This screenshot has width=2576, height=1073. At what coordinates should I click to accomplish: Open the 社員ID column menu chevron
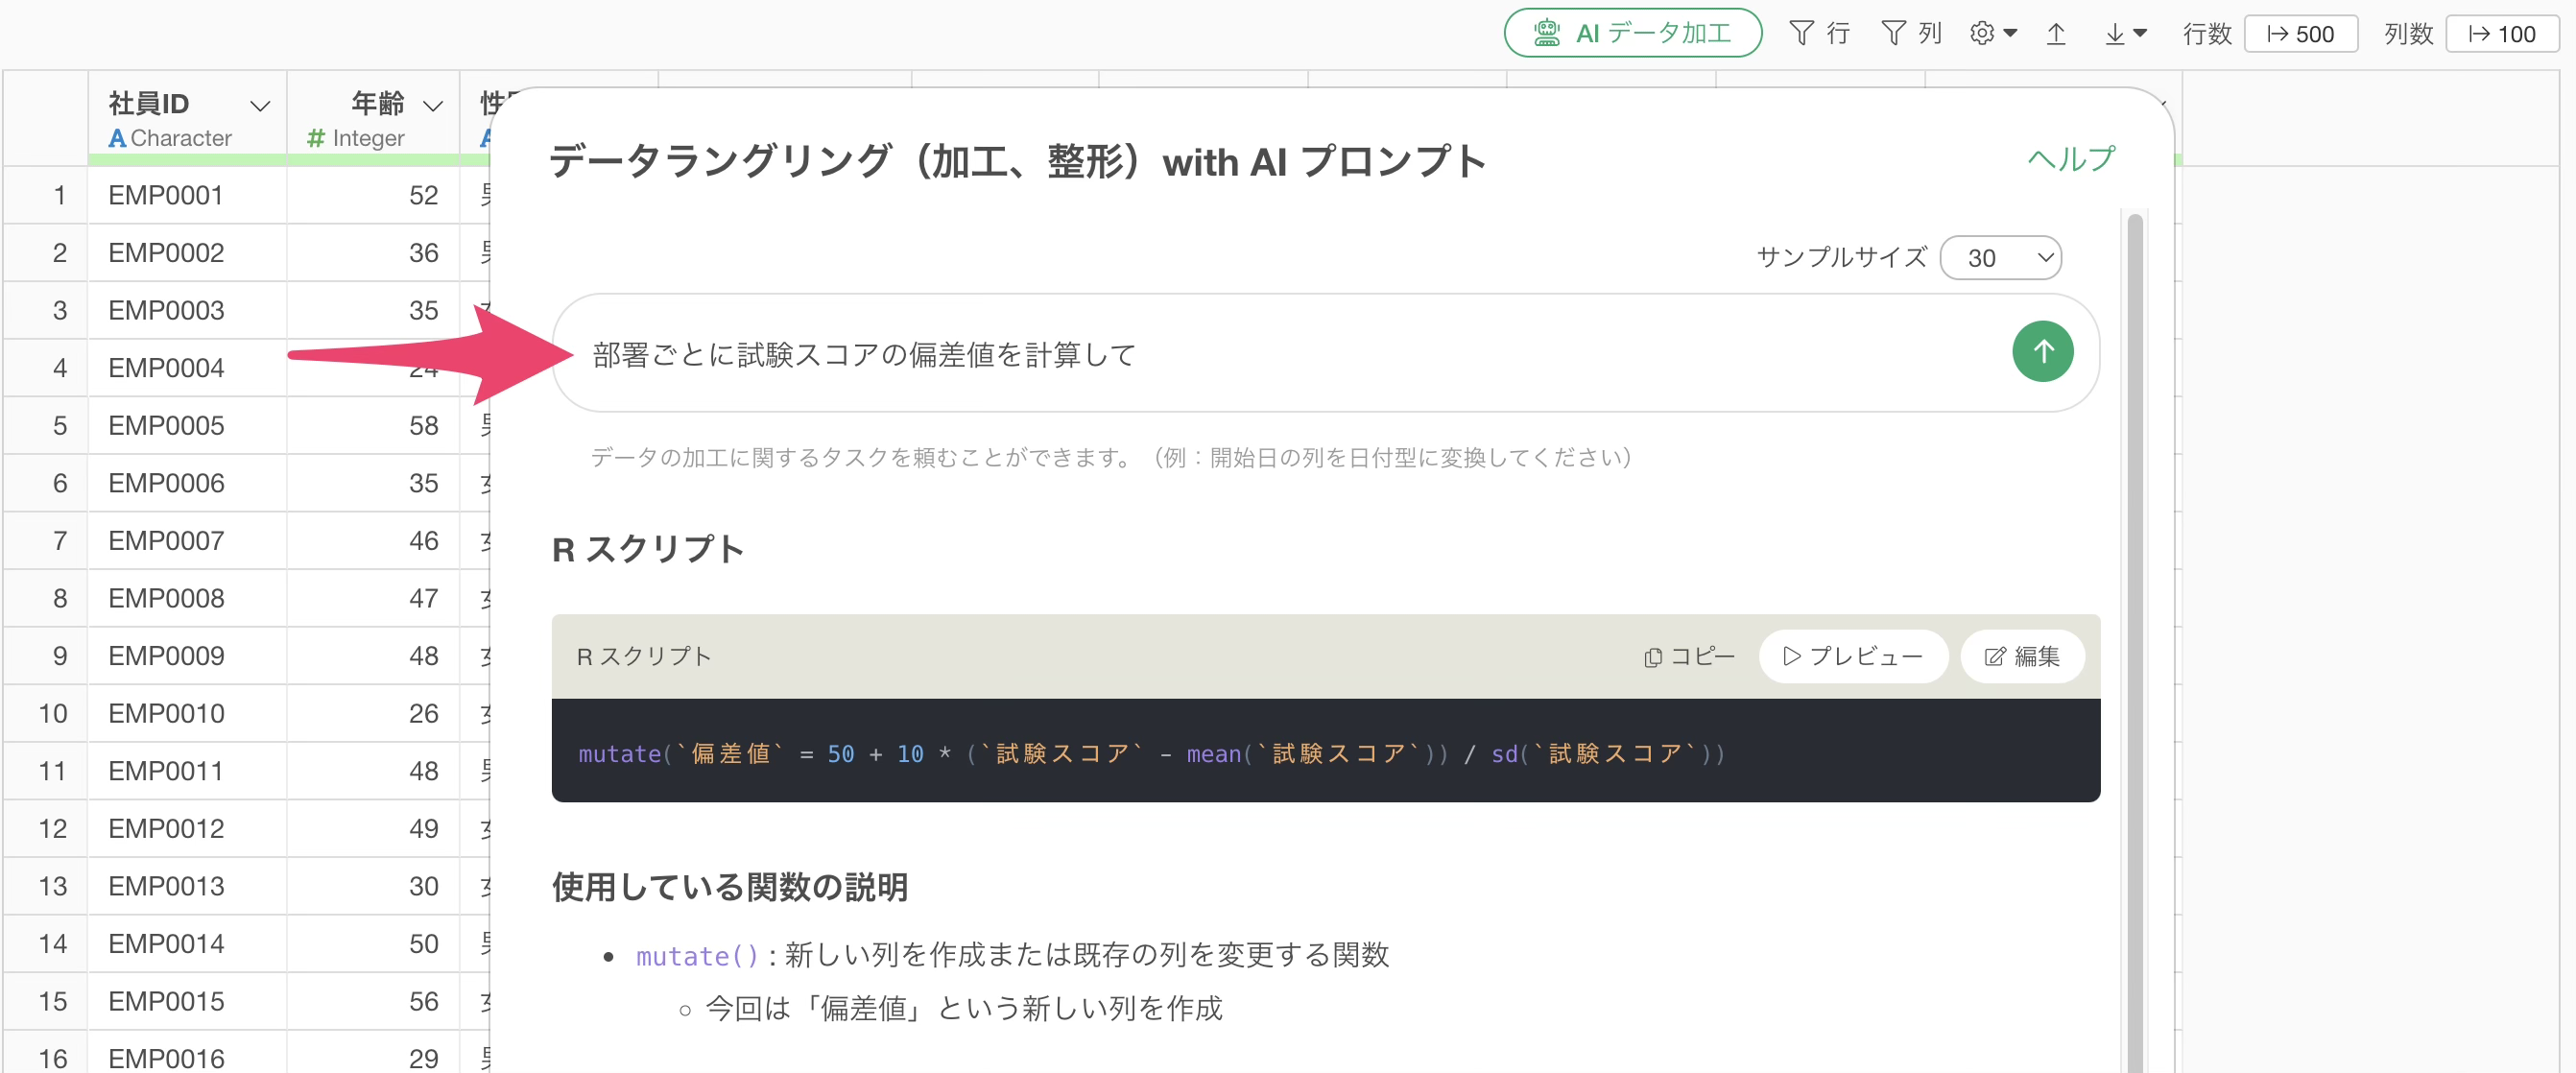[x=260, y=105]
